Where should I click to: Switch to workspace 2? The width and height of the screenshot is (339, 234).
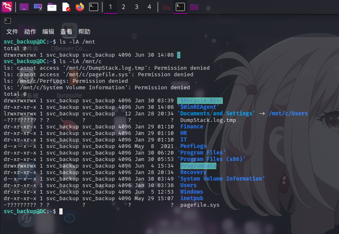(123, 7)
